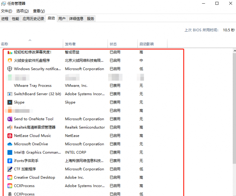Open the 查看(V) menu

39,11
